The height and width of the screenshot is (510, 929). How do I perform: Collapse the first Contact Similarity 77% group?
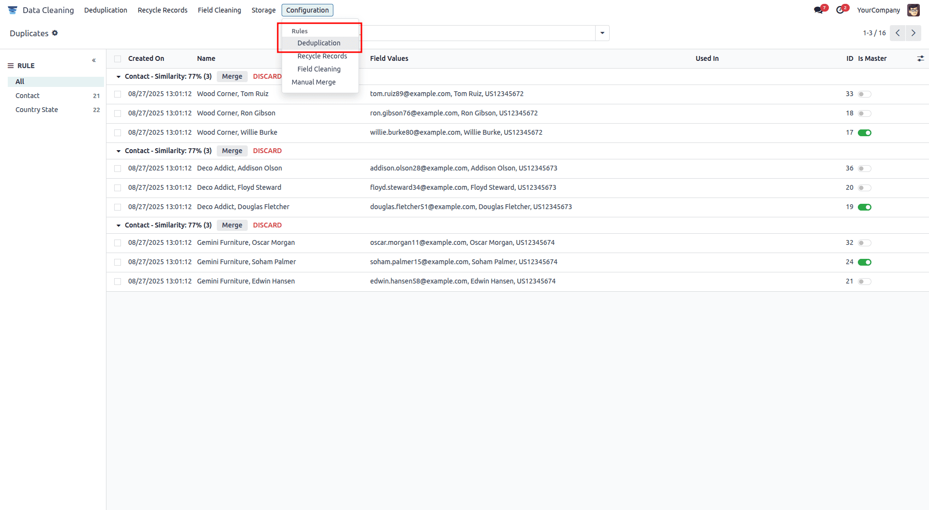pyautogui.click(x=118, y=76)
